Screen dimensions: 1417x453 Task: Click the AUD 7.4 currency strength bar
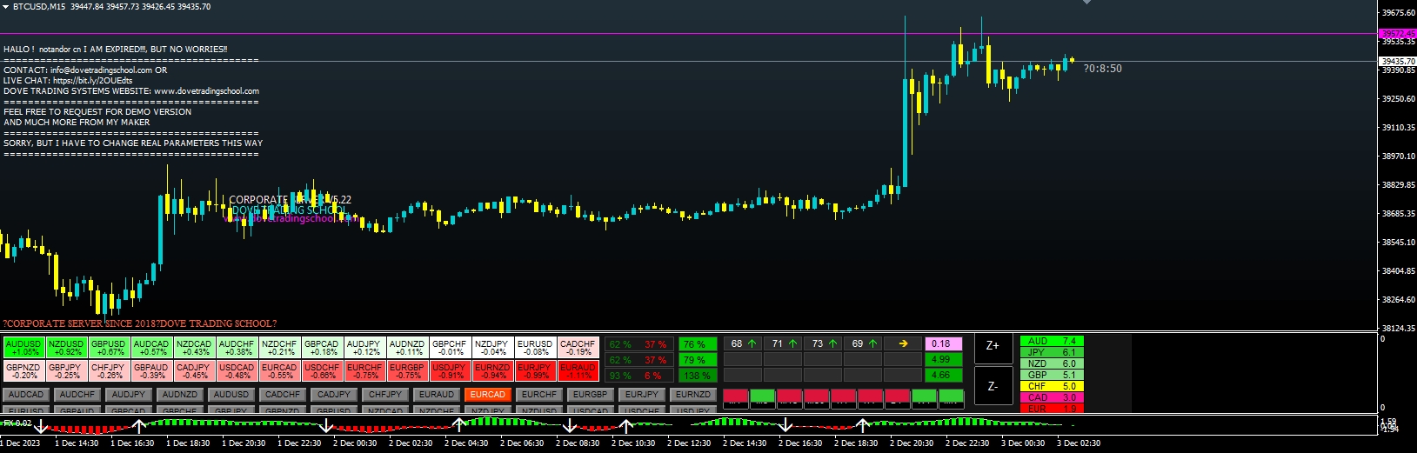click(1051, 341)
